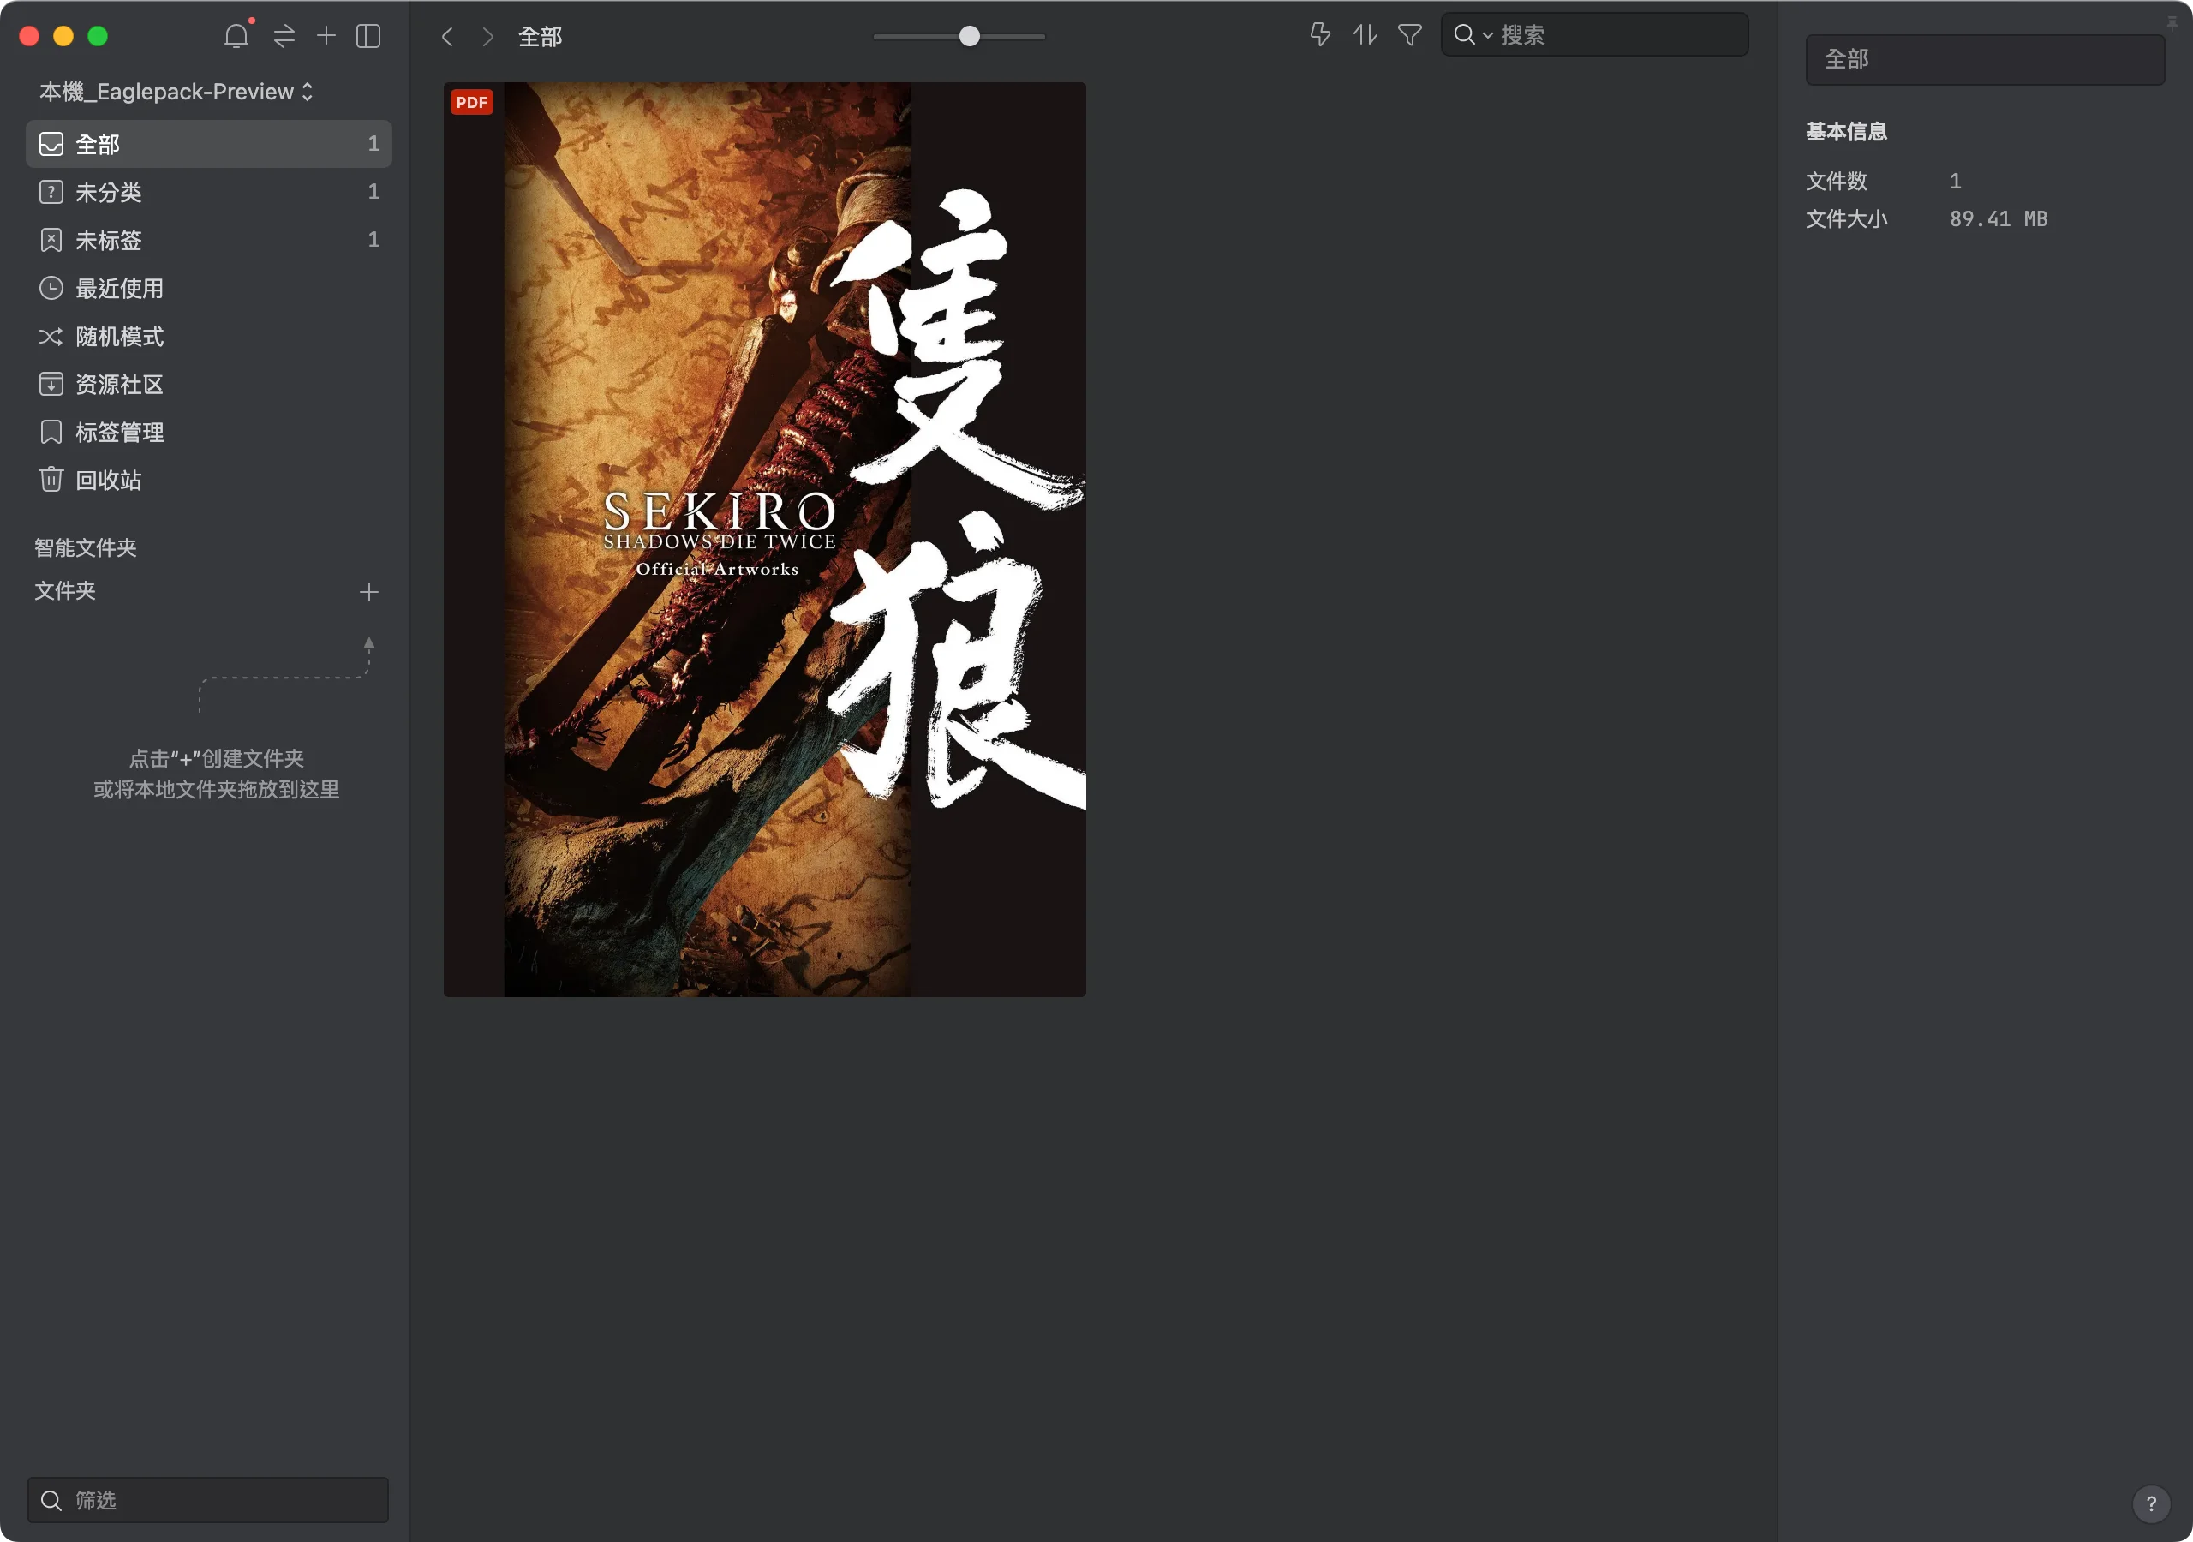Open 随机模式 in the sidebar
The height and width of the screenshot is (1542, 2193).
(x=208, y=337)
